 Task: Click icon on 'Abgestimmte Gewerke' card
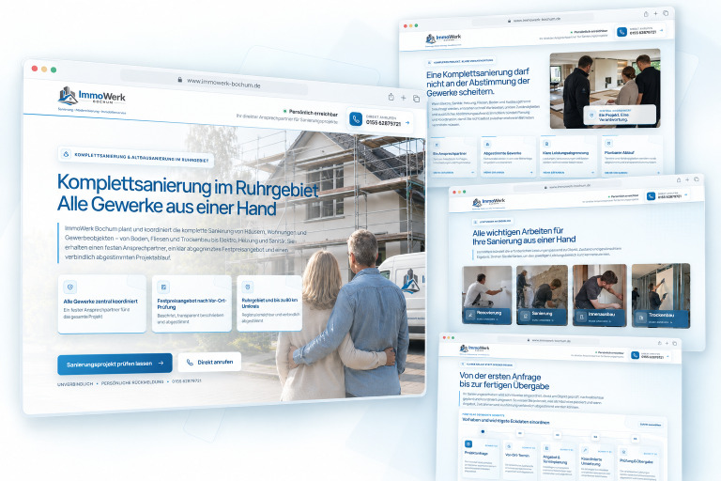[x=487, y=144]
